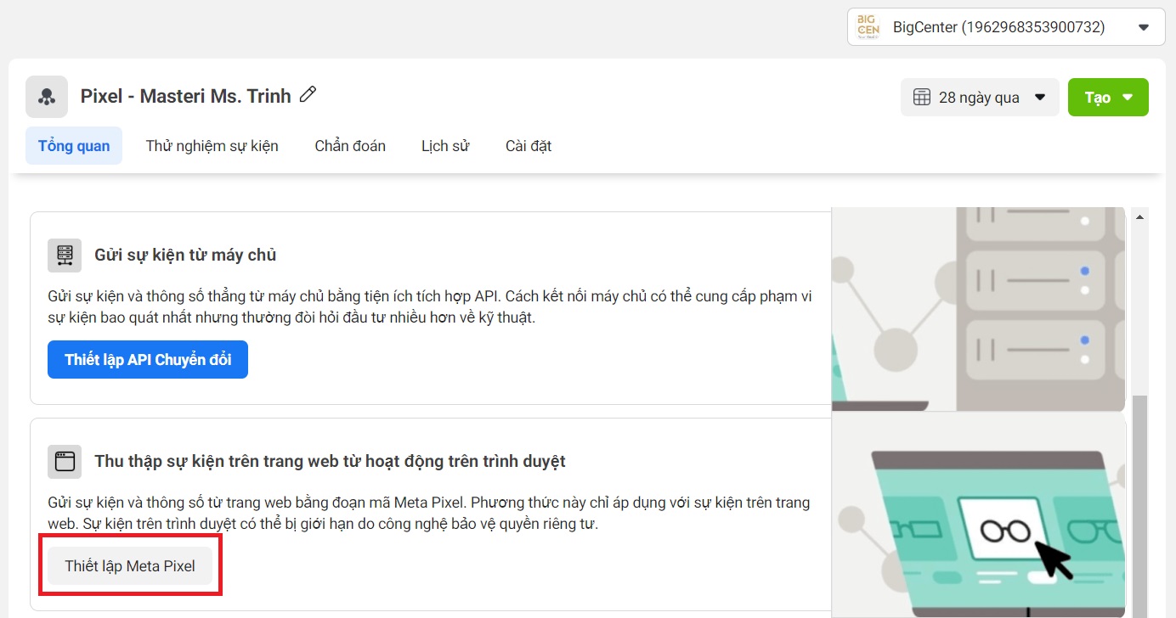Click the pencil edit icon beside pixel name
Viewport: 1176px width, 618px height.
(x=308, y=95)
